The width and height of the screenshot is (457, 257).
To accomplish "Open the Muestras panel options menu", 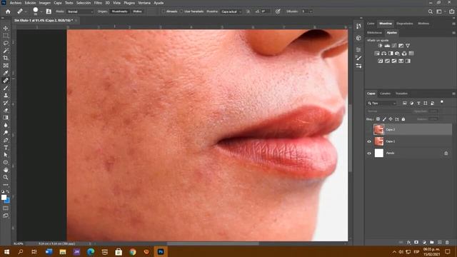I will click(453, 24).
